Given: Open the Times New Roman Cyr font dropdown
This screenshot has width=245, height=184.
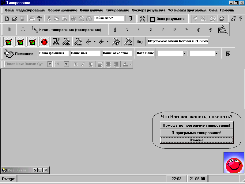Looking at the screenshot, I should click(50, 64).
